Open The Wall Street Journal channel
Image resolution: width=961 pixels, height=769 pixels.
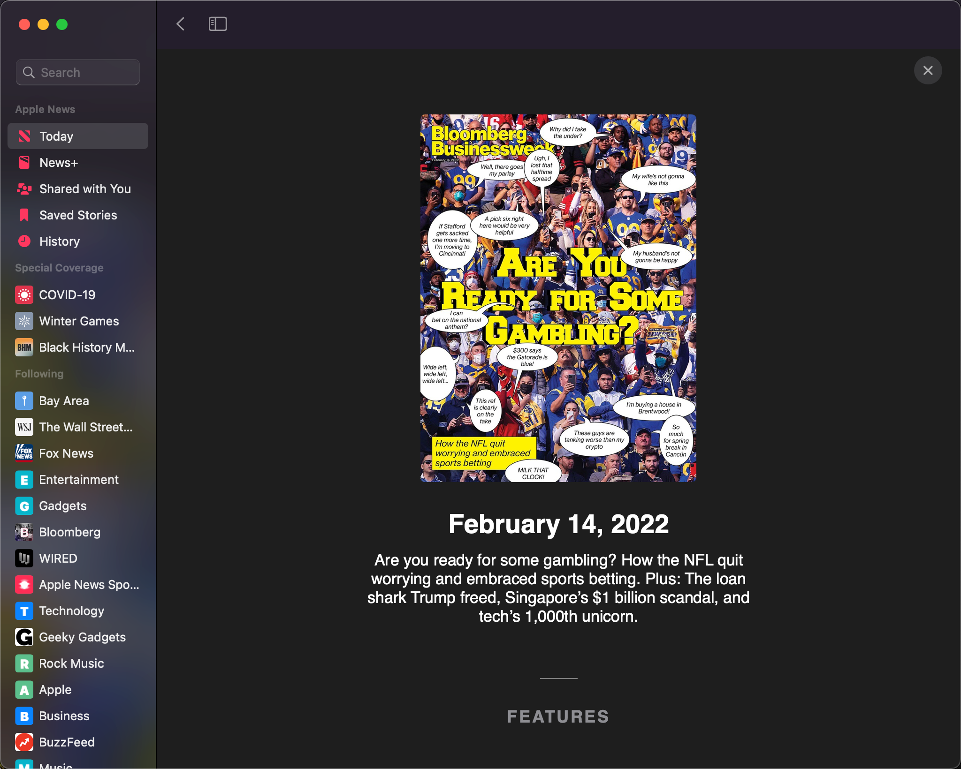coord(85,427)
